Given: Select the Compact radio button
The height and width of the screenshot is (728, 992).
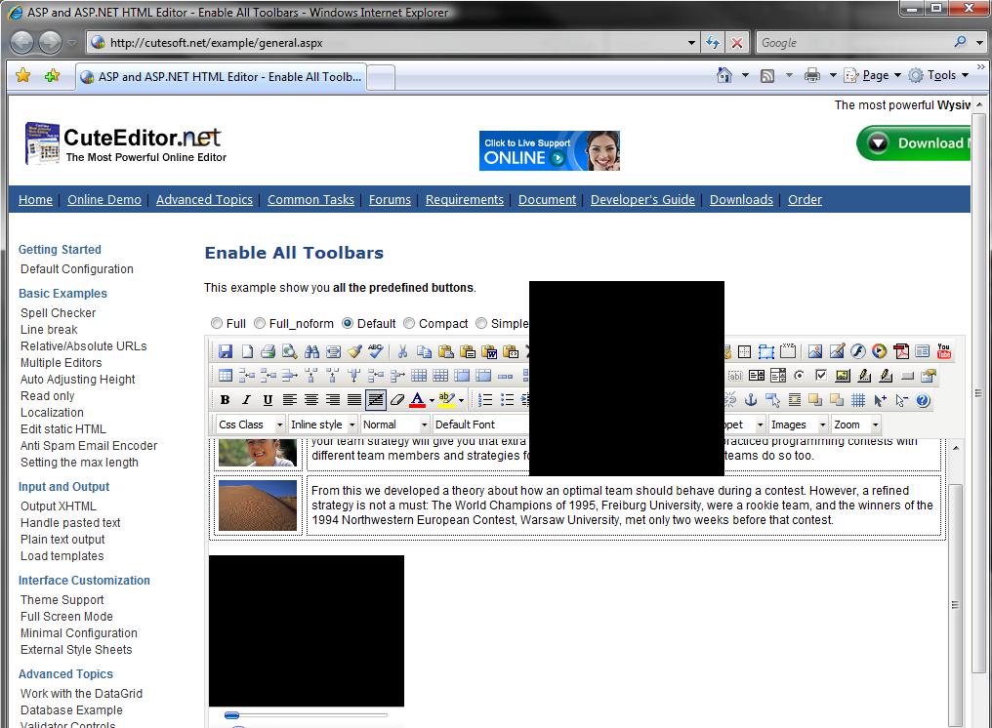Looking at the screenshot, I should (x=409, y=323).
